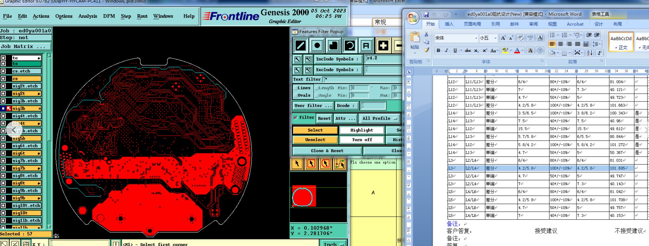Pick red font color swatch in Word
649x246 pixels.
pyautogui.click(x=517, y=51)
